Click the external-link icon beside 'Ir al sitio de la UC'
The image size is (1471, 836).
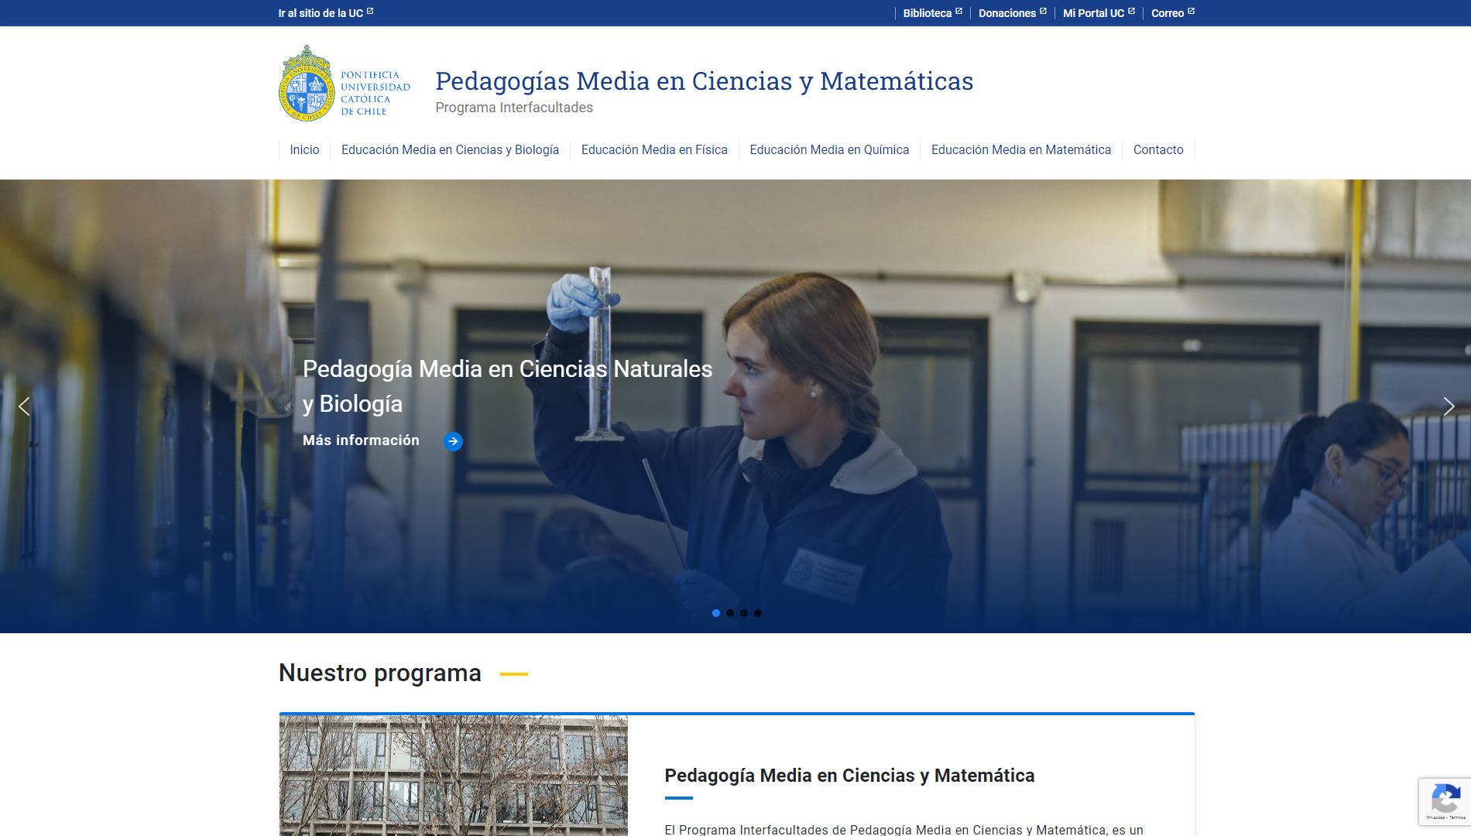click(370, 11)
